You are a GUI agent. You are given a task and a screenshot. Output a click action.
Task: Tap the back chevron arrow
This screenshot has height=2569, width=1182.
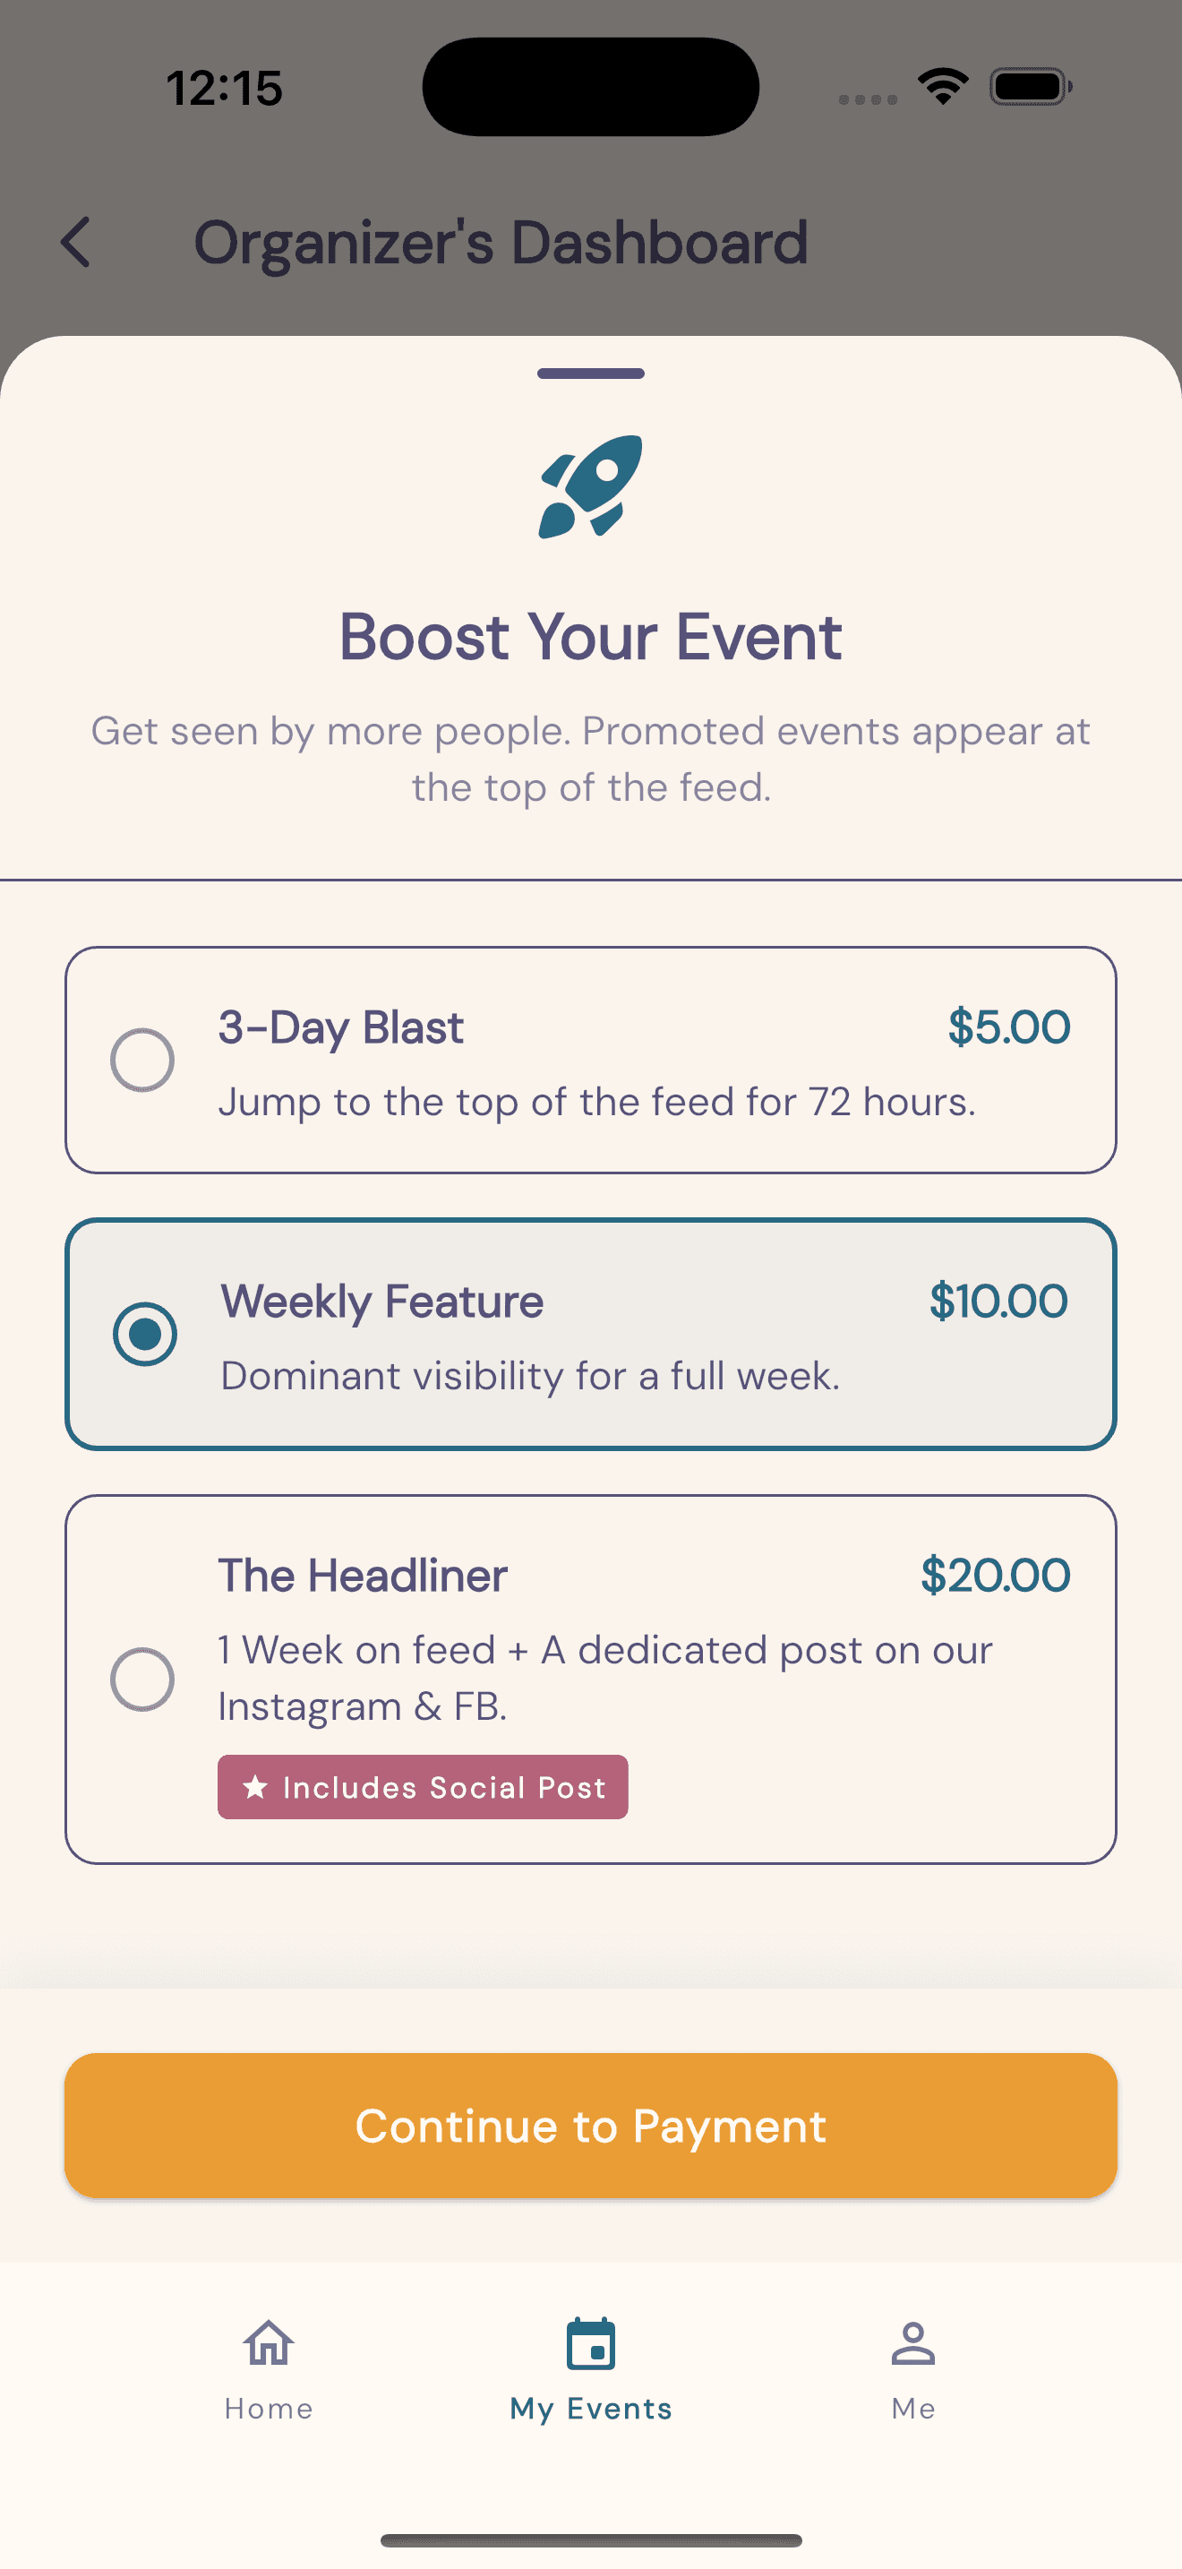[76, 243]
